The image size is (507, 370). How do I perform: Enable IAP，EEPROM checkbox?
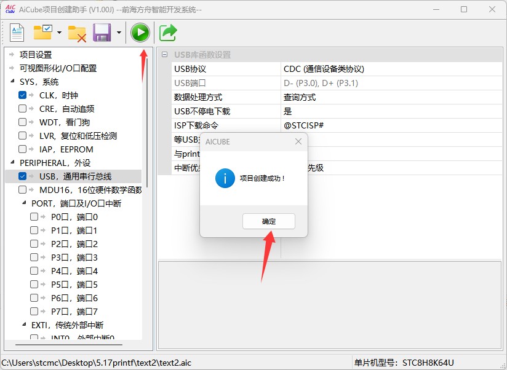pos(22,149)
